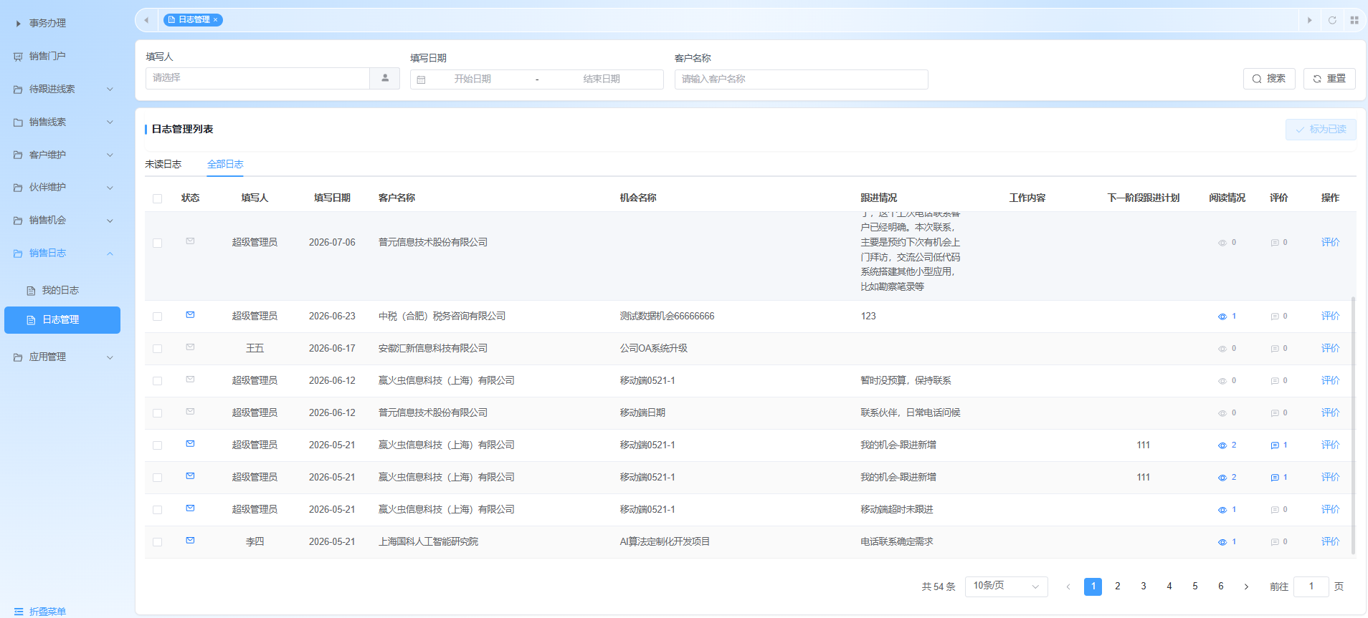Collapse the 销售日志 submenu chevron
The height and width of the screenshot is (618, 1368).
[x=110, y=254]
